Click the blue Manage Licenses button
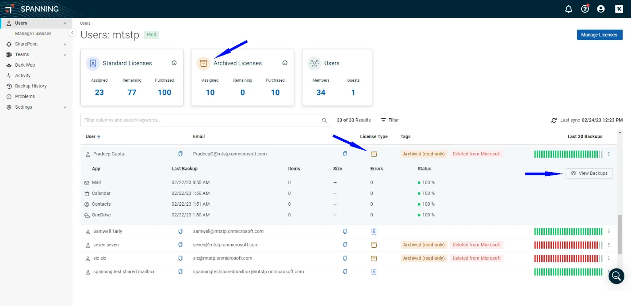This screenshot has height=306, width=631. 599,35
